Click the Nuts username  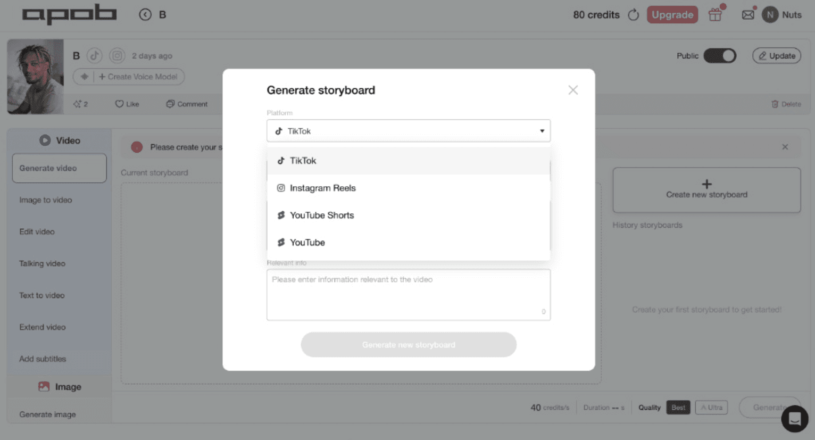coord(792,15)
